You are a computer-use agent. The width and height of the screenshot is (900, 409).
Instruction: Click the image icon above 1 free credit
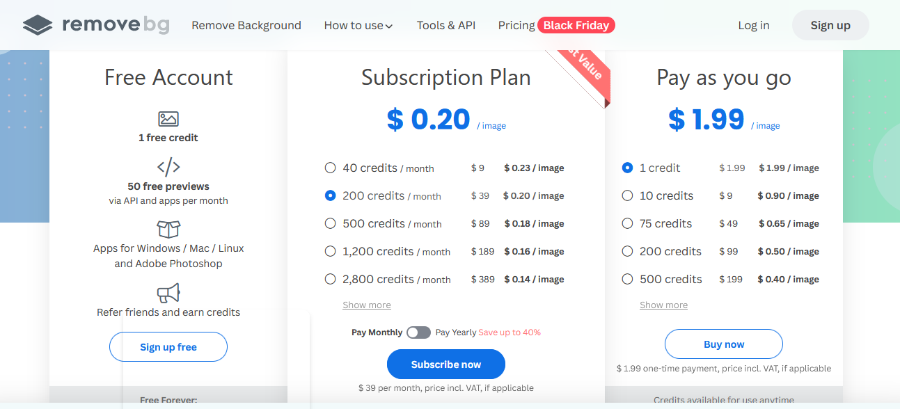click(168, 119)
